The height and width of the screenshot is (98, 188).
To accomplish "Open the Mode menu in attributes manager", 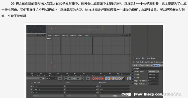I will coord(138,58).
